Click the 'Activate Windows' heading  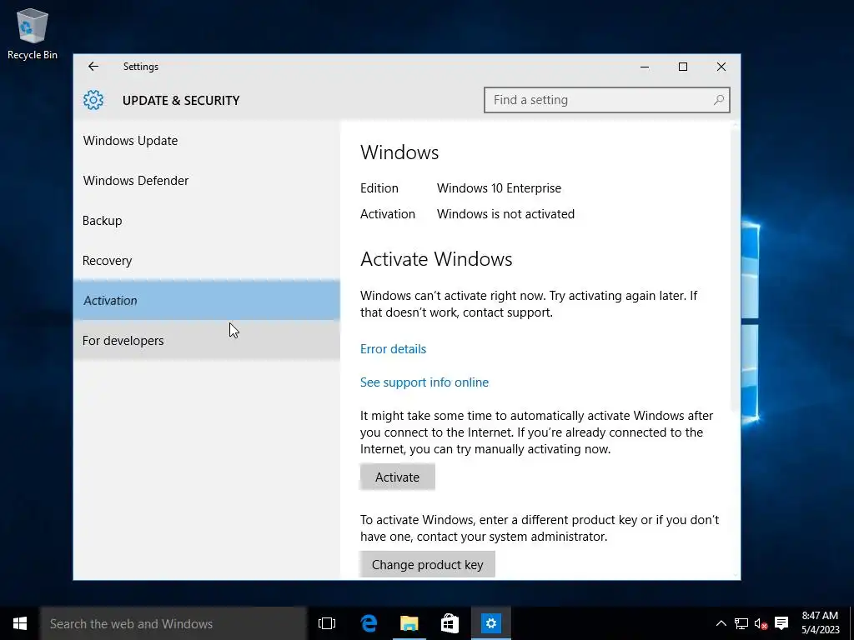(436, 259)
